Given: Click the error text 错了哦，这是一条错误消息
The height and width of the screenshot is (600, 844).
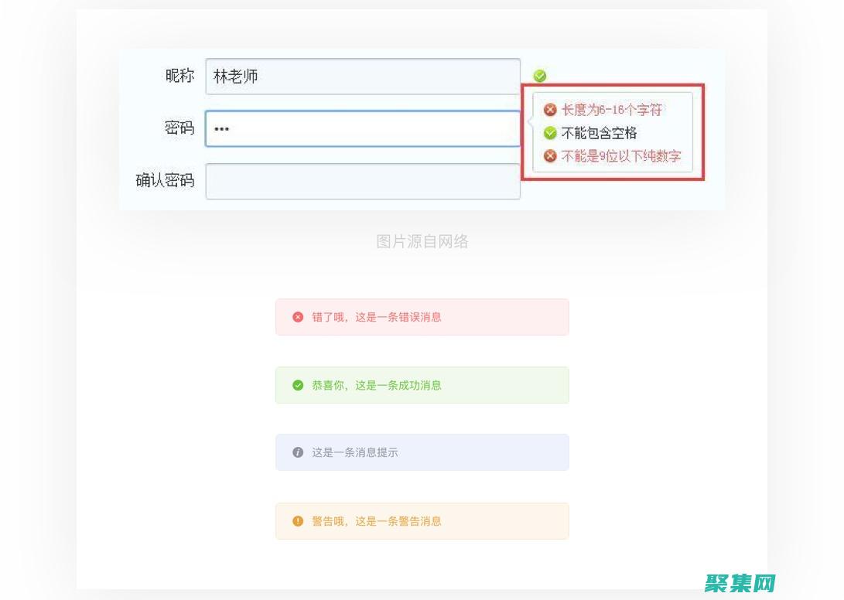Looking at the screenshot, I should point(377,317).
